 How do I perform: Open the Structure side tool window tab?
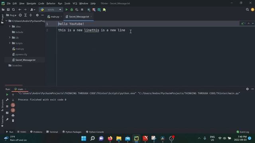(2, 105)
